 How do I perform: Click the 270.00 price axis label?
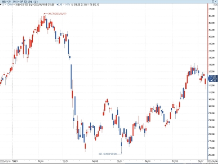pyautogui.click(x=211, y=148)
